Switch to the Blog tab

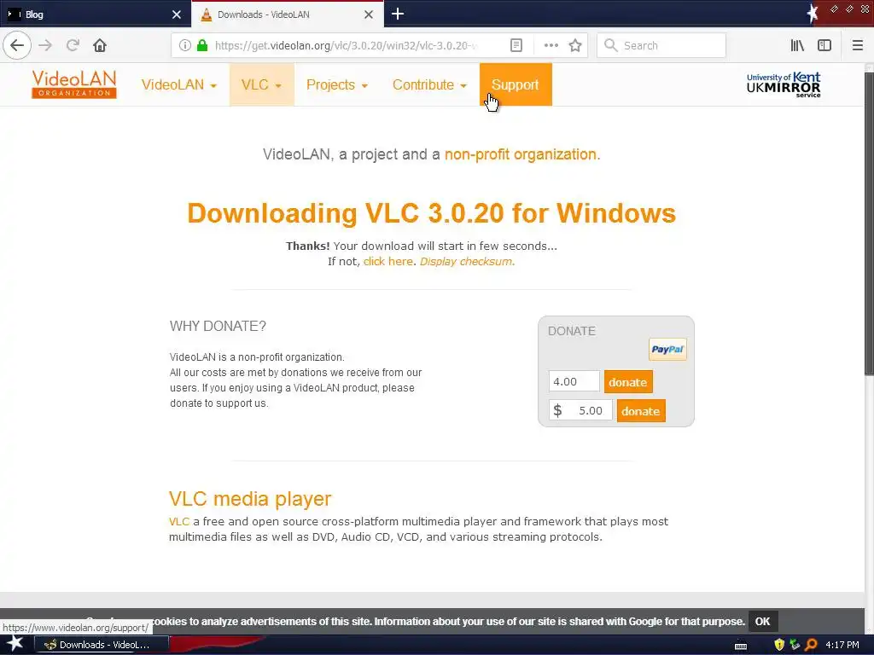click(x=95, y=14)
